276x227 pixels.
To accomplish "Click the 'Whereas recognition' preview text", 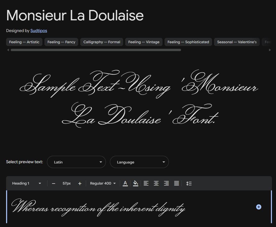I will [x=98, y=208].
